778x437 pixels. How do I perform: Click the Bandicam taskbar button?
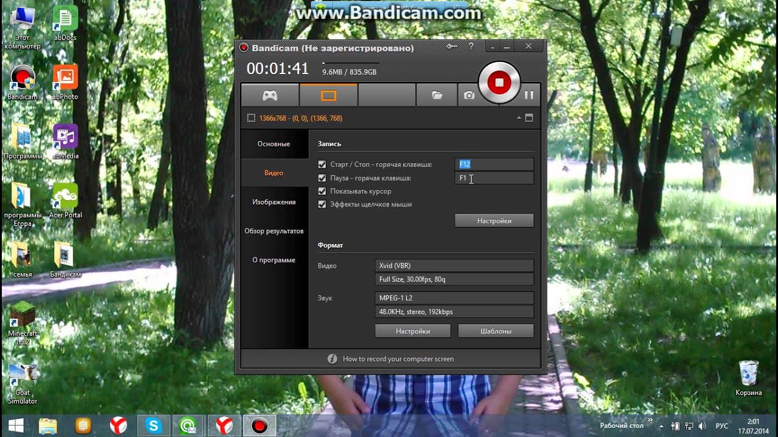click(260, 425)
